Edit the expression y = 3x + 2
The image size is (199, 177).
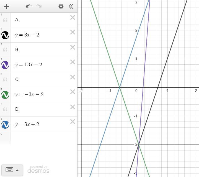27,124
